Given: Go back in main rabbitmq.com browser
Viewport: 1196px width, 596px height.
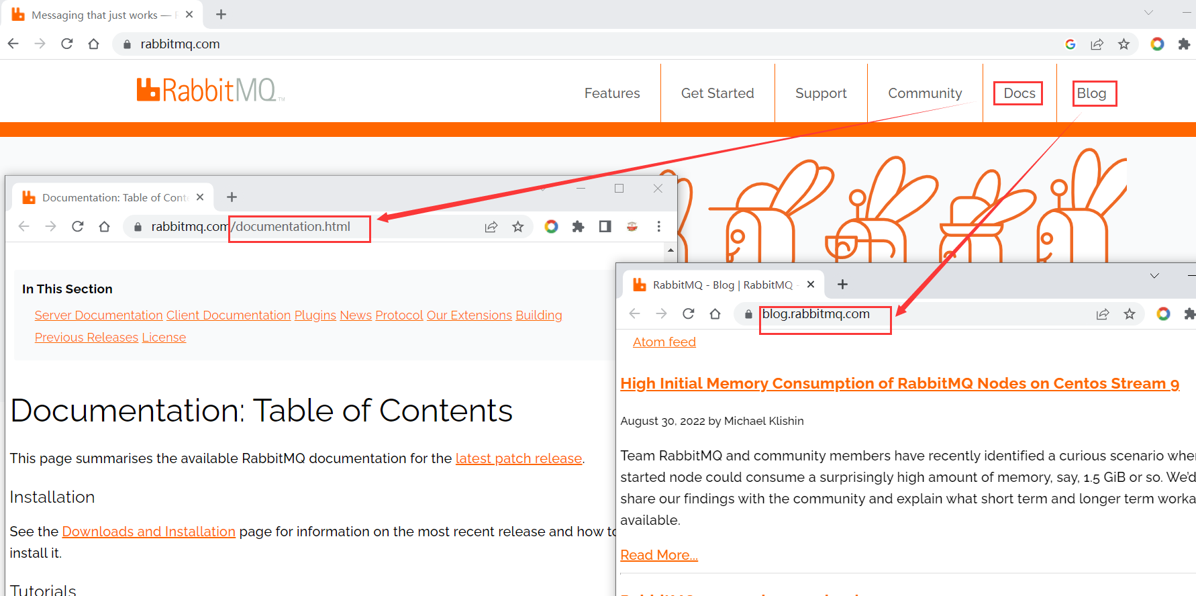Looking at the screenshot, I should [13, 44].
